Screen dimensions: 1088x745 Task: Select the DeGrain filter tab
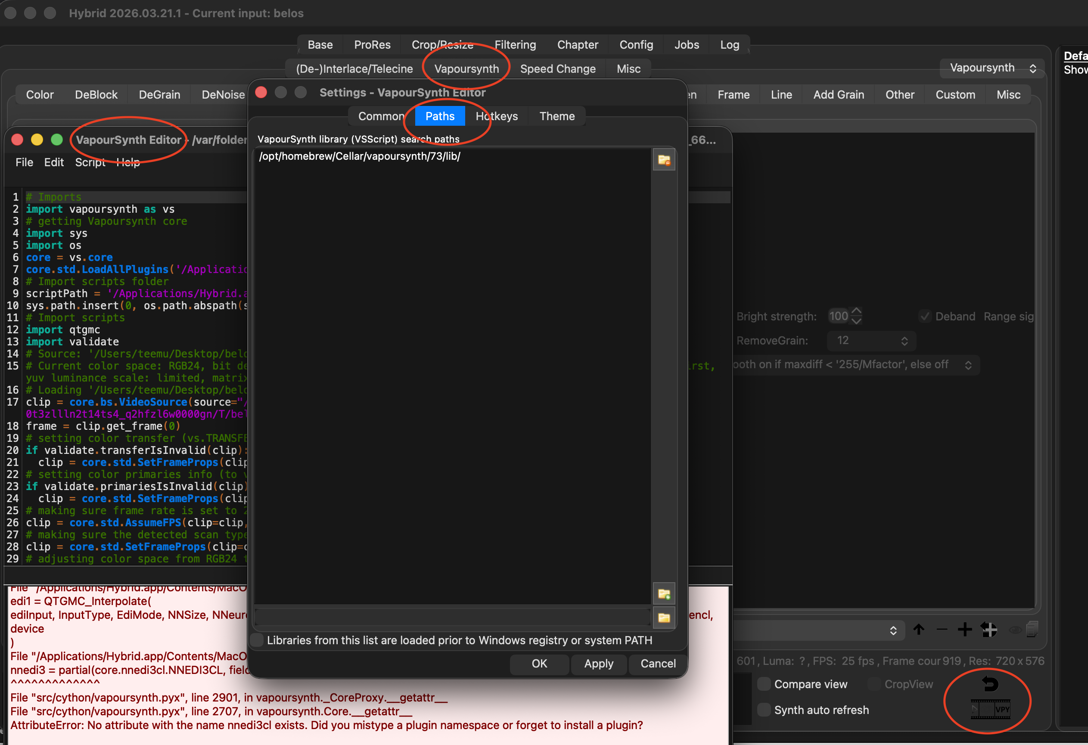point(159,95)
